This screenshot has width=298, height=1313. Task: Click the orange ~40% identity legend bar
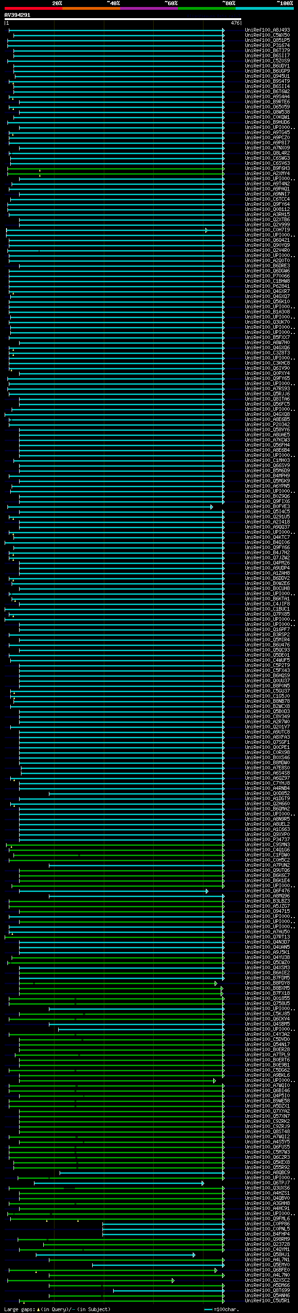point(91,8)
